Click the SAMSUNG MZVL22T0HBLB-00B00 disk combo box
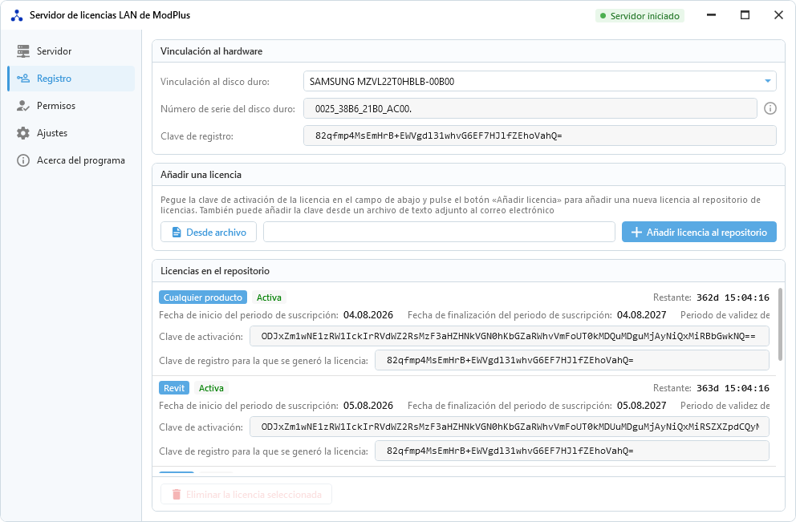The image size is (796, 522). point(540,81)
